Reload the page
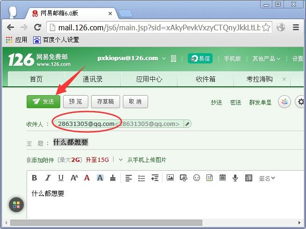The image size is (306, 229). point(37,28)
